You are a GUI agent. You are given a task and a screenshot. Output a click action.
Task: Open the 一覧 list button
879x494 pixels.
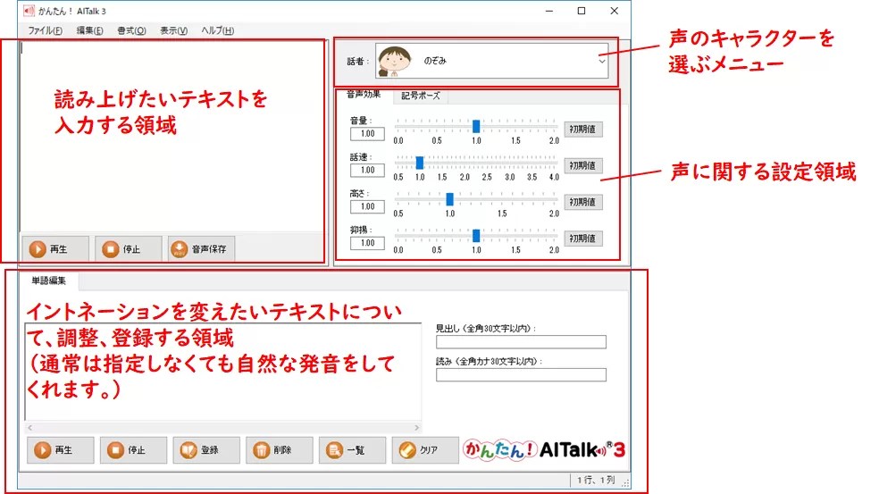[x=352, y=449]
